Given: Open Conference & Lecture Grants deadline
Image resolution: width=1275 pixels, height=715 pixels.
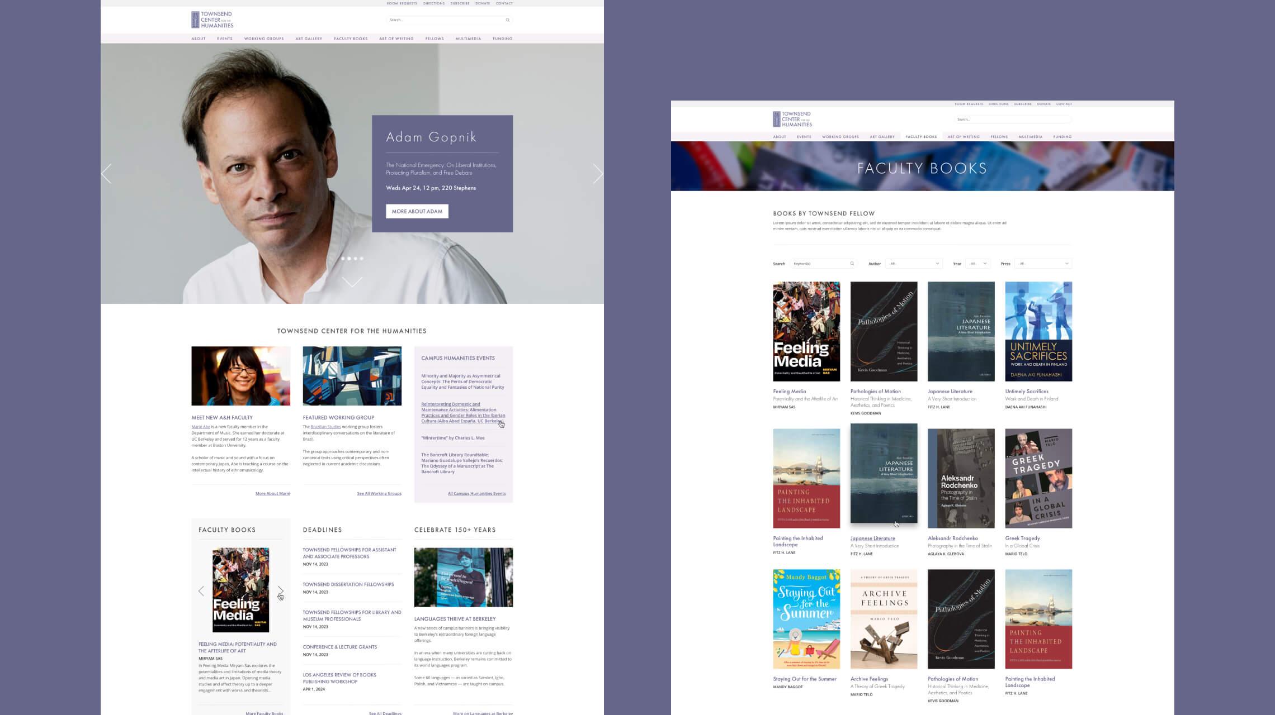Looking at the screenshot, I should pos(340,647).
